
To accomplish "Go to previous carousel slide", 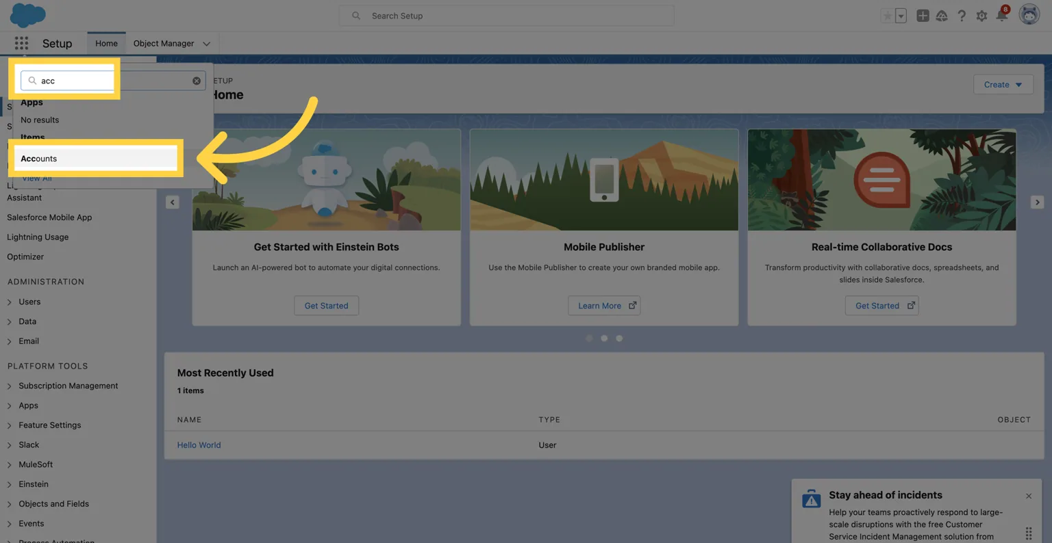I will [x=173, y=202].
